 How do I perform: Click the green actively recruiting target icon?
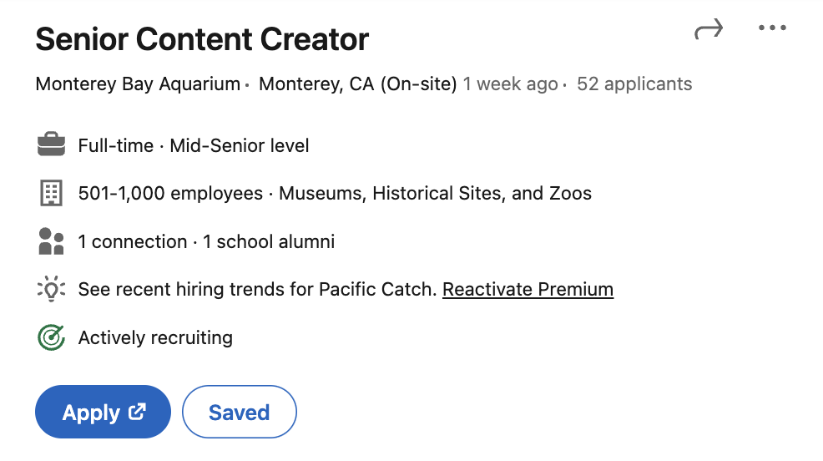[51, 338]
